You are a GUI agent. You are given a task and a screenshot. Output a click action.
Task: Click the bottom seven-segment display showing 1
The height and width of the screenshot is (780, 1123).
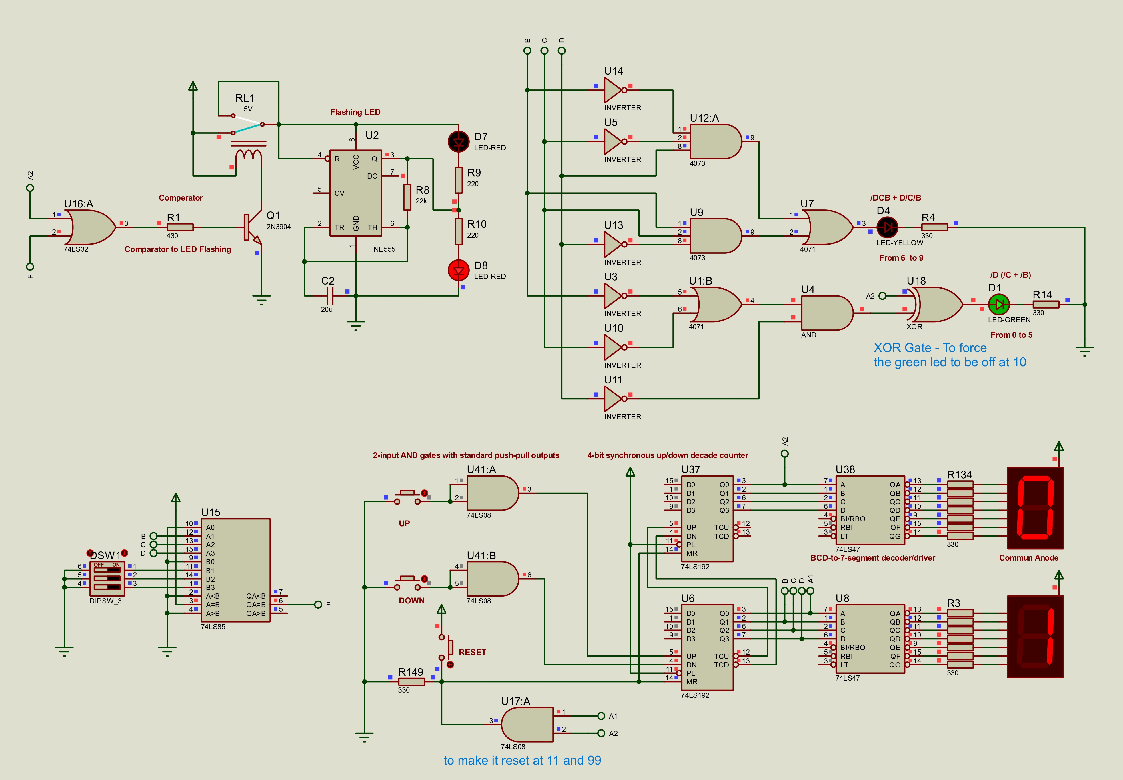[x=1036, y=636]
